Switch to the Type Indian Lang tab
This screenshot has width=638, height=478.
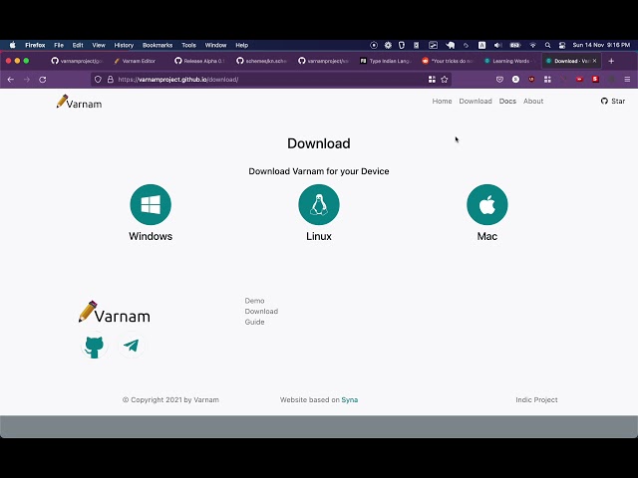click(386, 61)
